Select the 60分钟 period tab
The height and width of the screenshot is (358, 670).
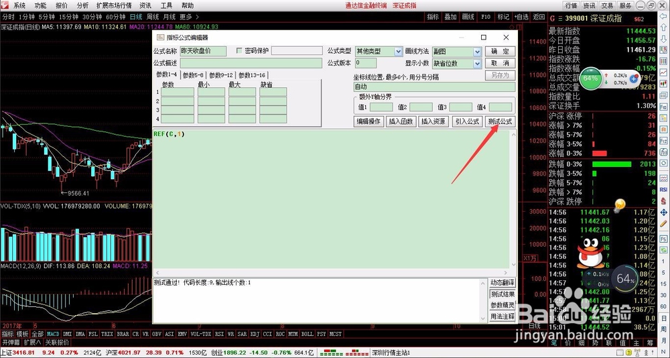[115, 17]
